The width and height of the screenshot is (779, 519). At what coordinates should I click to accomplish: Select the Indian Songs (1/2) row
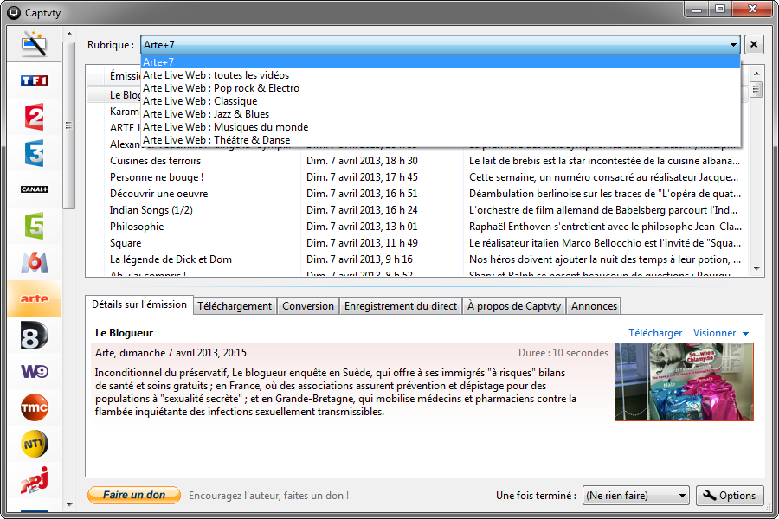click(x=416, y=209)
